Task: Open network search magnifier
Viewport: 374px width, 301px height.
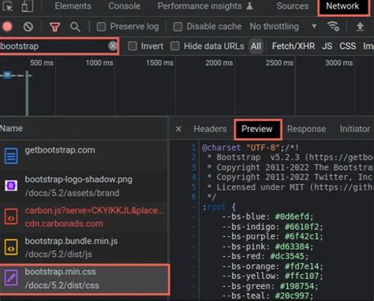Action: pos(75,27)
